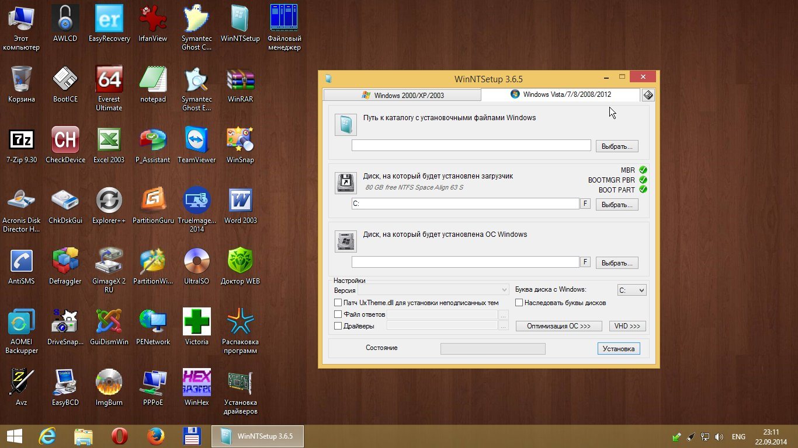The height and width of the screenshot is (448, 798).
Task: Click the volume icon in system tray
Action: pos(719,437)
